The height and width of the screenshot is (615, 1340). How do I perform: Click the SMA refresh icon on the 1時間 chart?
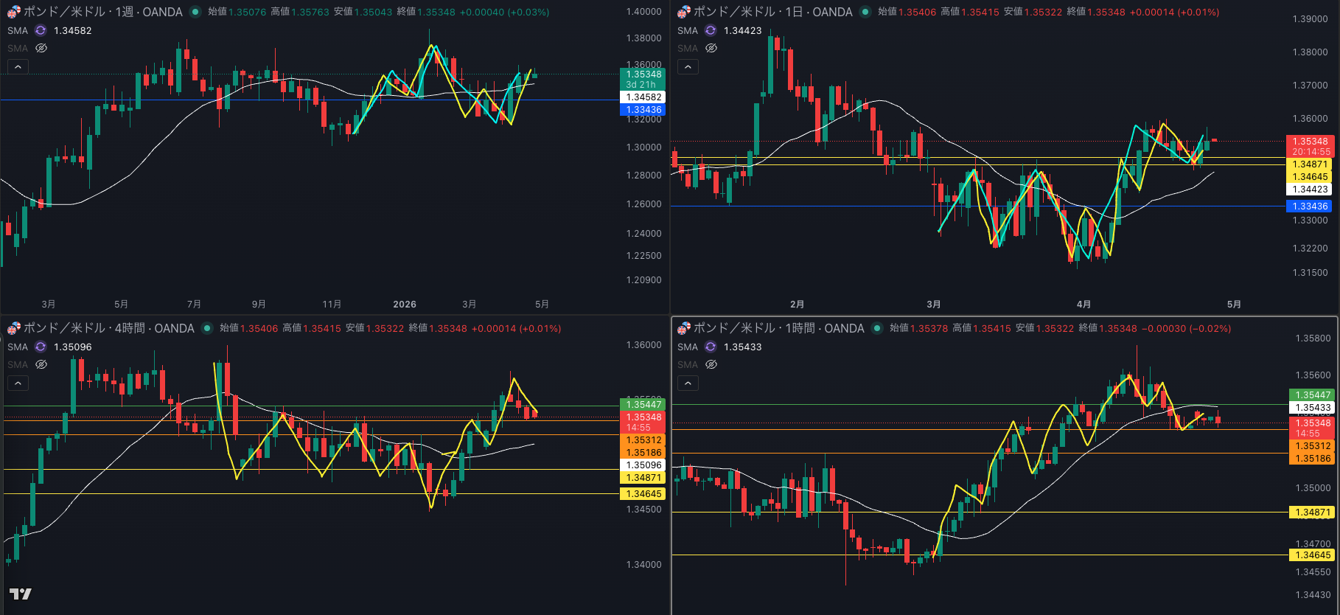click(711, 347)
